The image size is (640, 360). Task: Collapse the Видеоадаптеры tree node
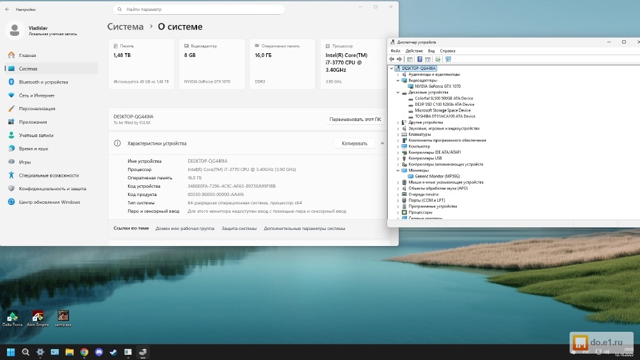pos(397,80)
